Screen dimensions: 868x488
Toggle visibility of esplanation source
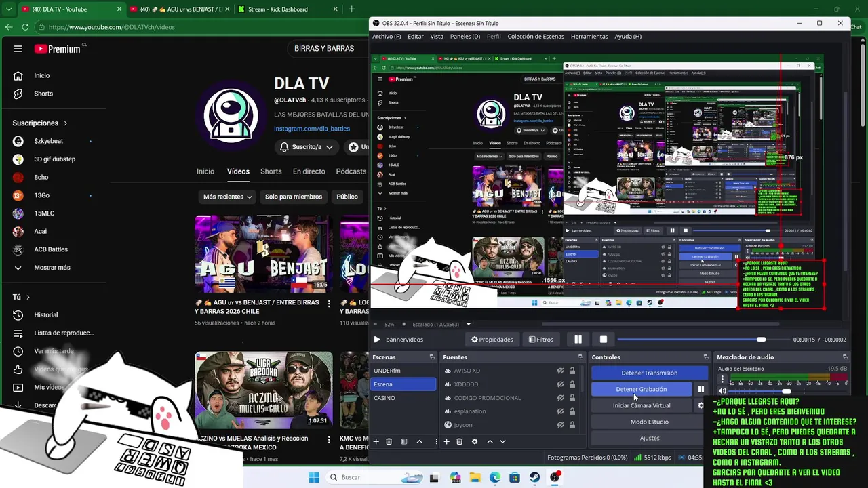click(561, 411)
